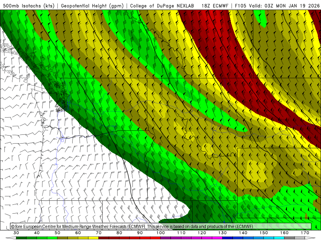This screenshot has height=240, width=321.
Task: Click the '170' color scale label
Action: point(305,233)
